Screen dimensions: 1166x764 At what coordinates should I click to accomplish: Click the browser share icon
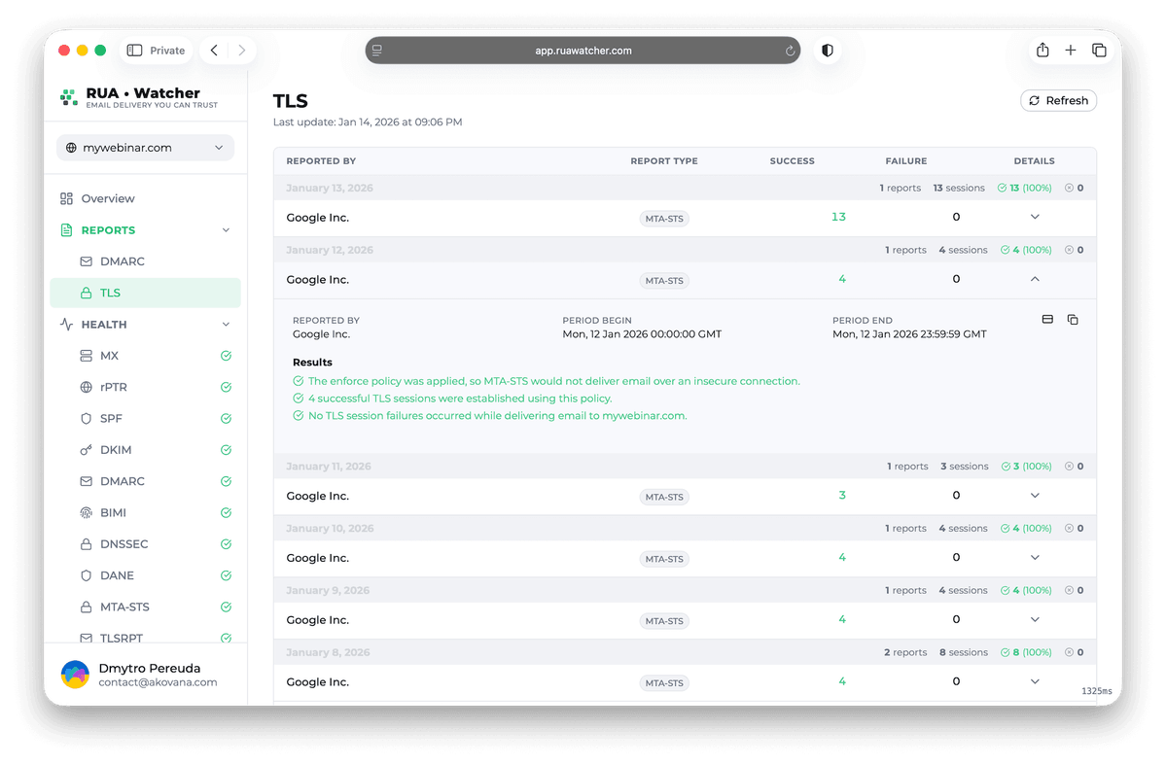pyautogui.click(x=1042, y=50)
